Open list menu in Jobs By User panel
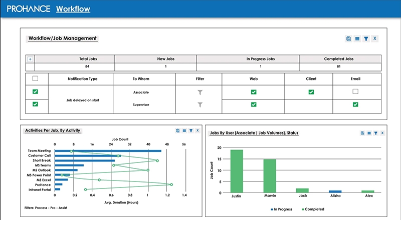The image size is (401, 250). 369,133
